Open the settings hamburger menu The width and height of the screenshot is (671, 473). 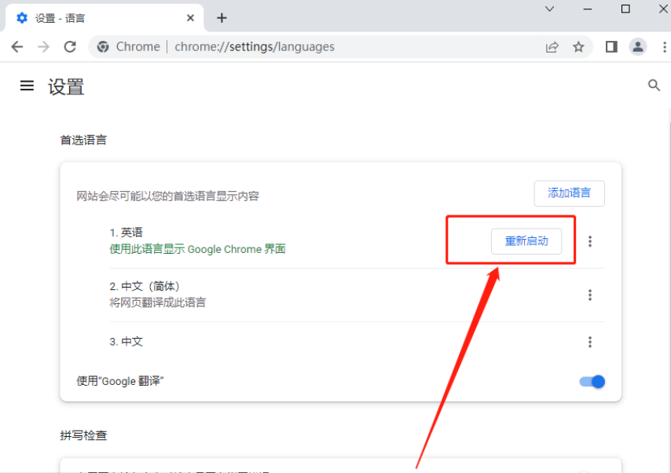[x=27, y=86]
